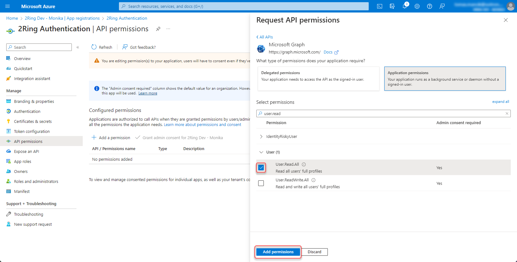517x262 pixels.
Task: Check the User.ReadWrite.All permission checkbox
Action: tap(261, 183)
